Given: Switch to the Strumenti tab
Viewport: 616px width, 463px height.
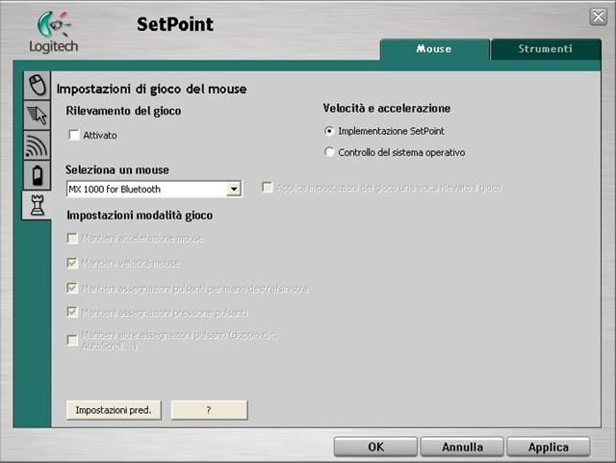Looking at the screenshot, I should click(x=546, y=49).
